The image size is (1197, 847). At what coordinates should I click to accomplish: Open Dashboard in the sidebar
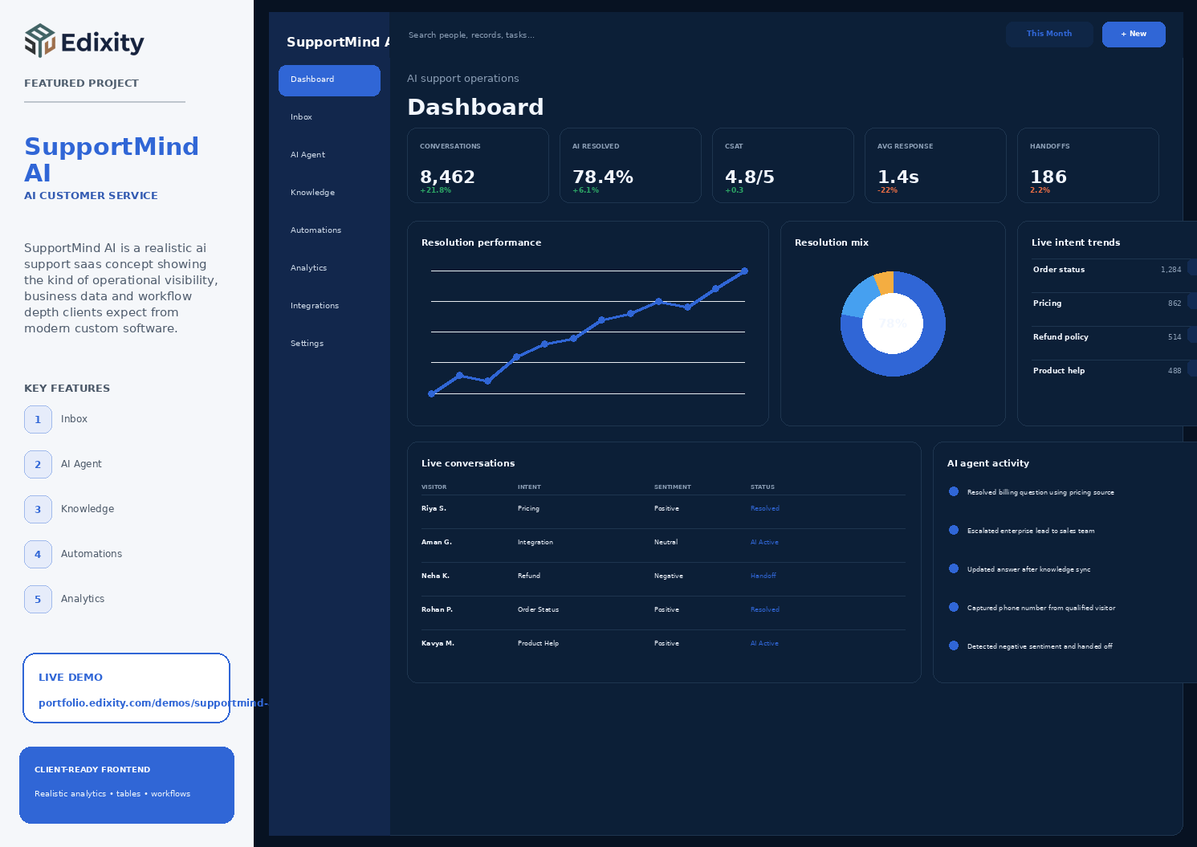[329, 80]
